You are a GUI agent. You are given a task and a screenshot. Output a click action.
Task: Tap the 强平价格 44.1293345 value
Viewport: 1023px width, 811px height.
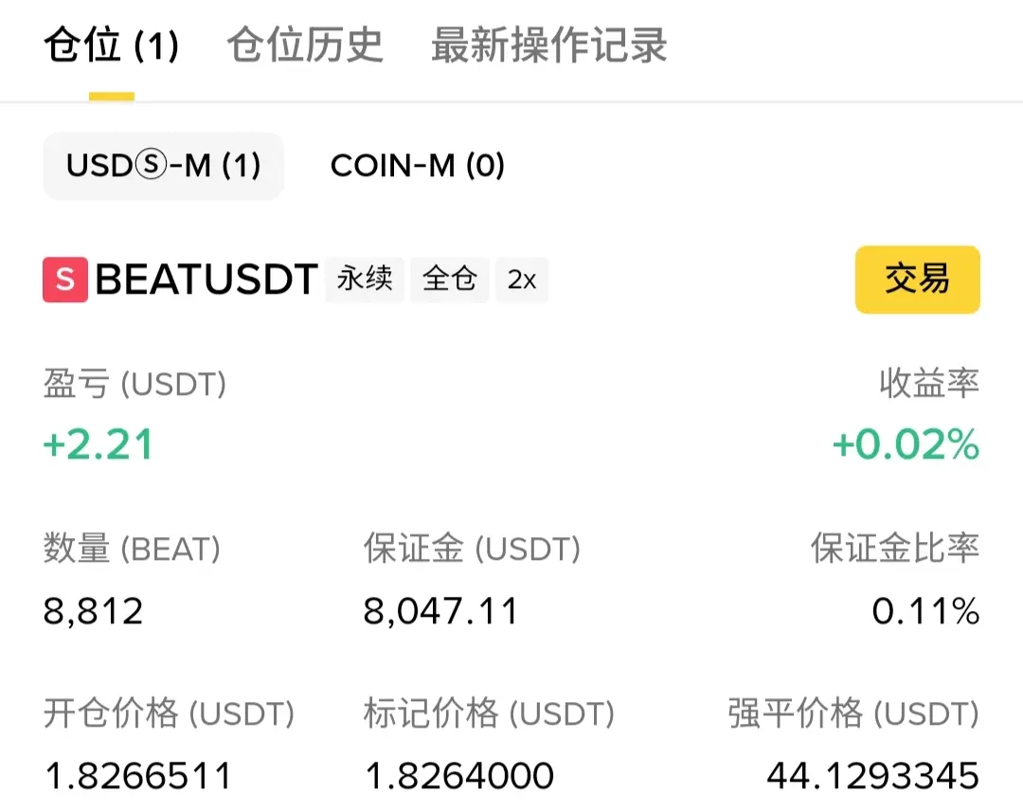click(873, 776)
